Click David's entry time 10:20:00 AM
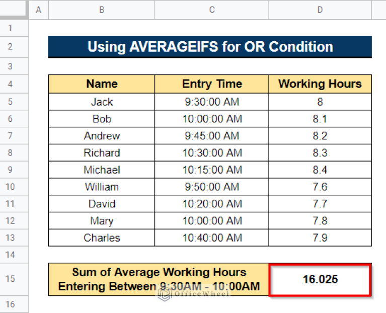The image size is (386, 313). pos(212,203)
